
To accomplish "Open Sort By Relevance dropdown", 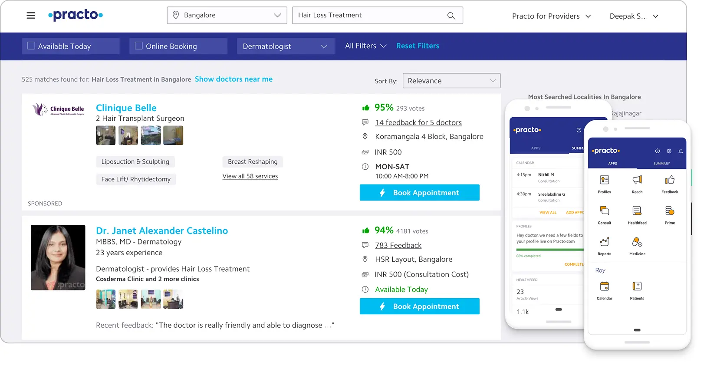I will 451,81.
